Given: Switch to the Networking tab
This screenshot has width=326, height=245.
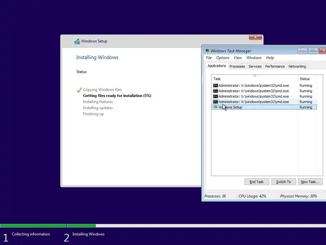Looking at the screenshot, I should coord(297,66).
